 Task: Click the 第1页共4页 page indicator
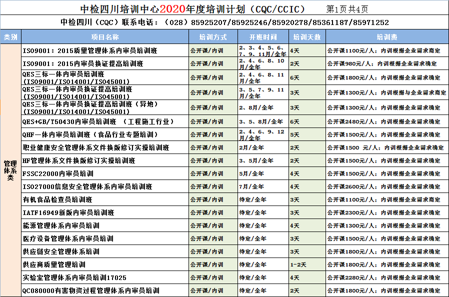(x=347, y=8)
